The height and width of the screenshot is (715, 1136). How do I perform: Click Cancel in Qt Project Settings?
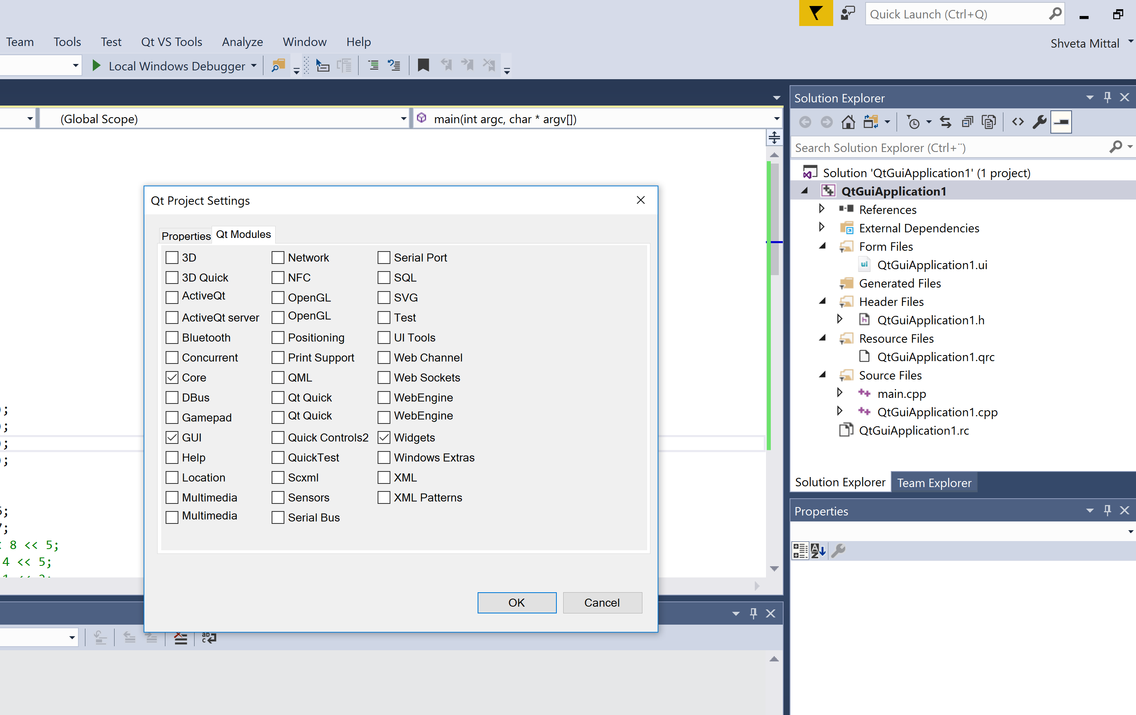click(602, 603)
